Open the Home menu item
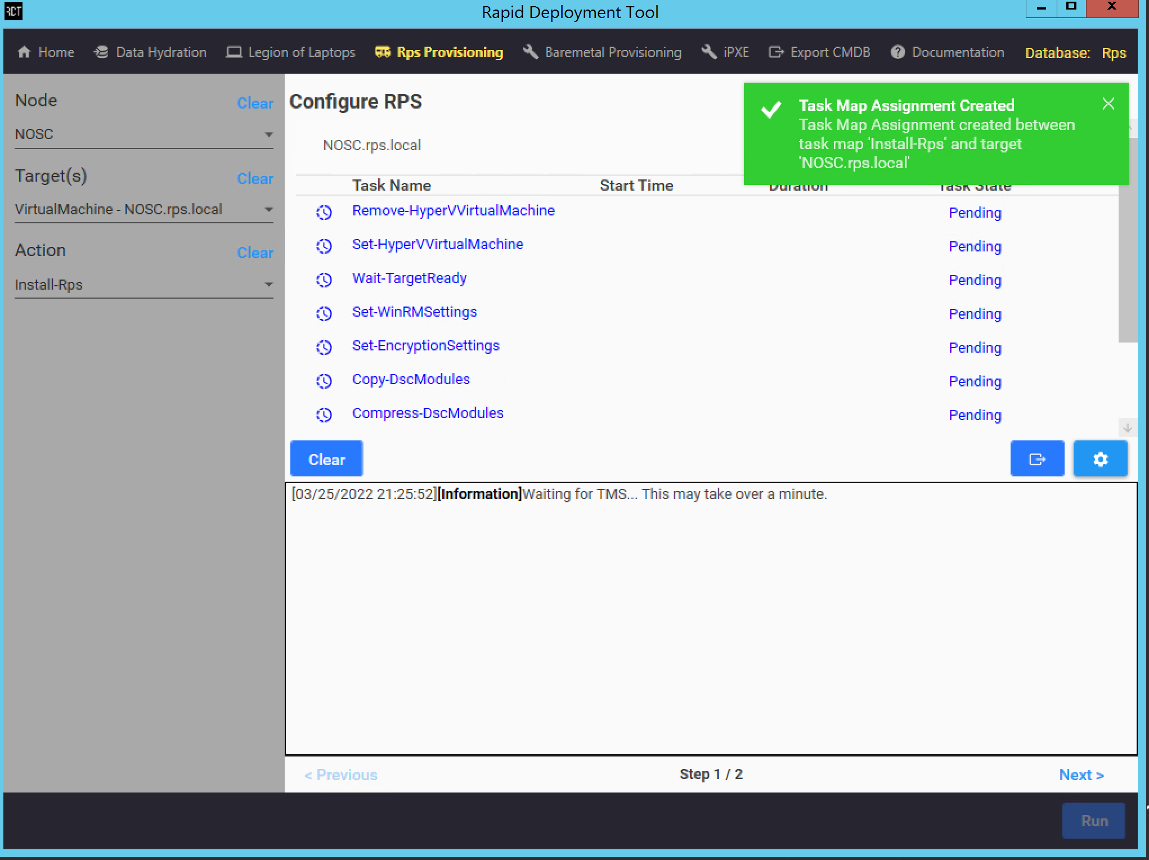Viewport: 1149px width, 860px height. point(46,52)
